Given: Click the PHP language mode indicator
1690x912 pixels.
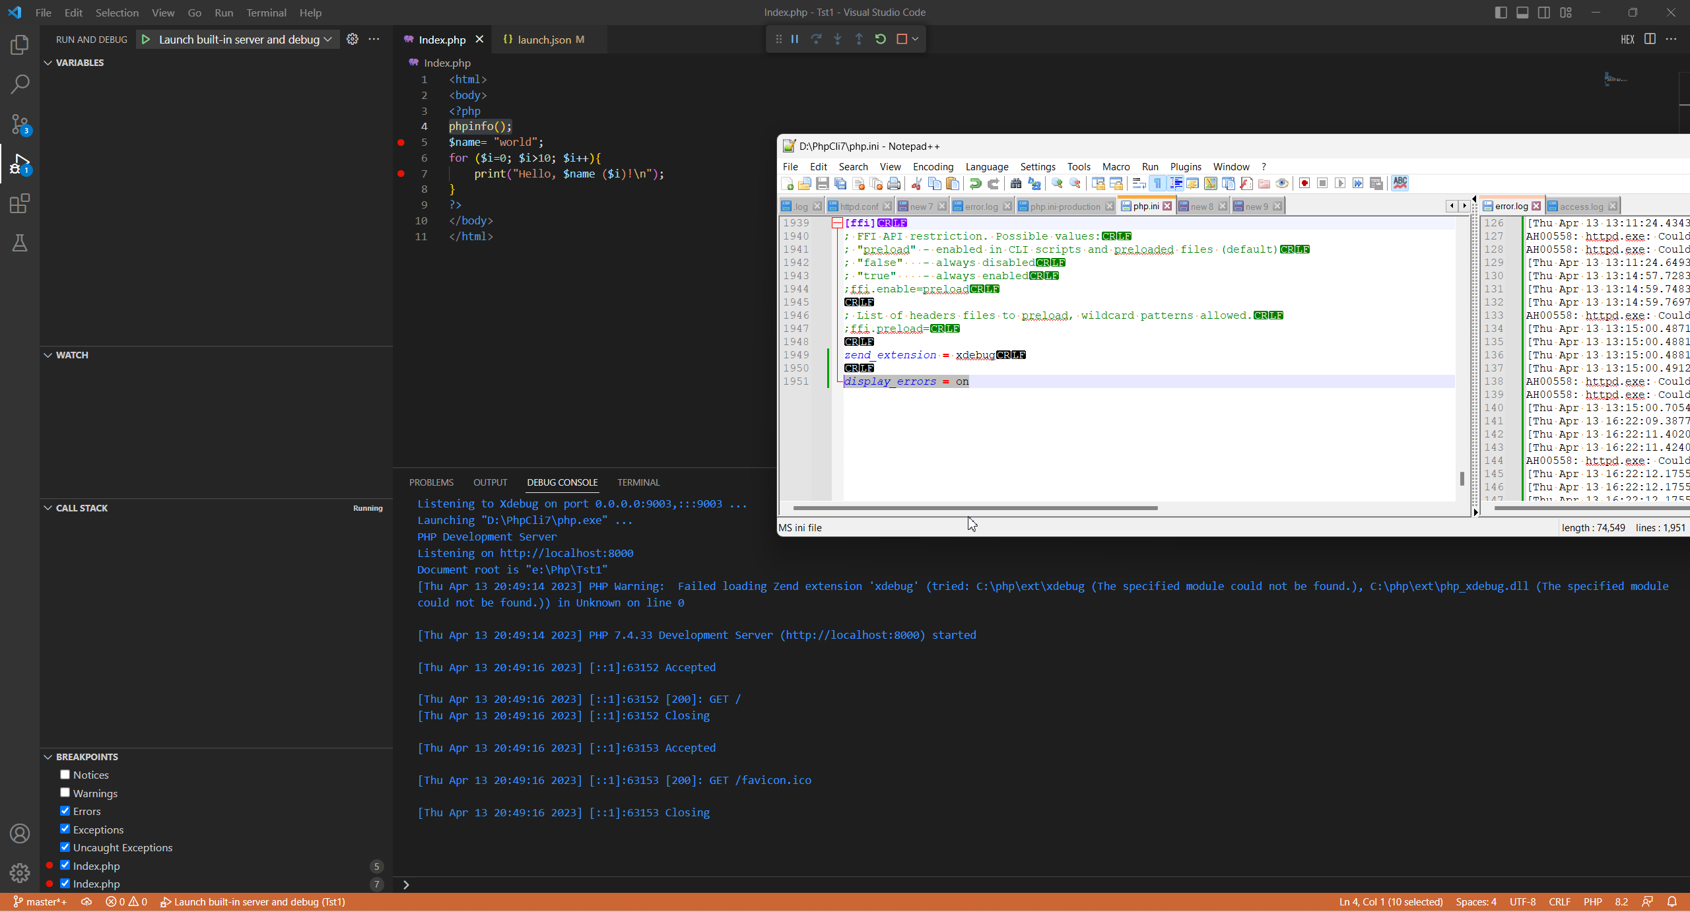Looking at the screenshot, I should coord(1592,902).
